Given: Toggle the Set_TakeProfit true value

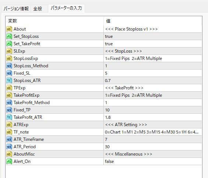Looking at the screenshot, I should (152, 44).
